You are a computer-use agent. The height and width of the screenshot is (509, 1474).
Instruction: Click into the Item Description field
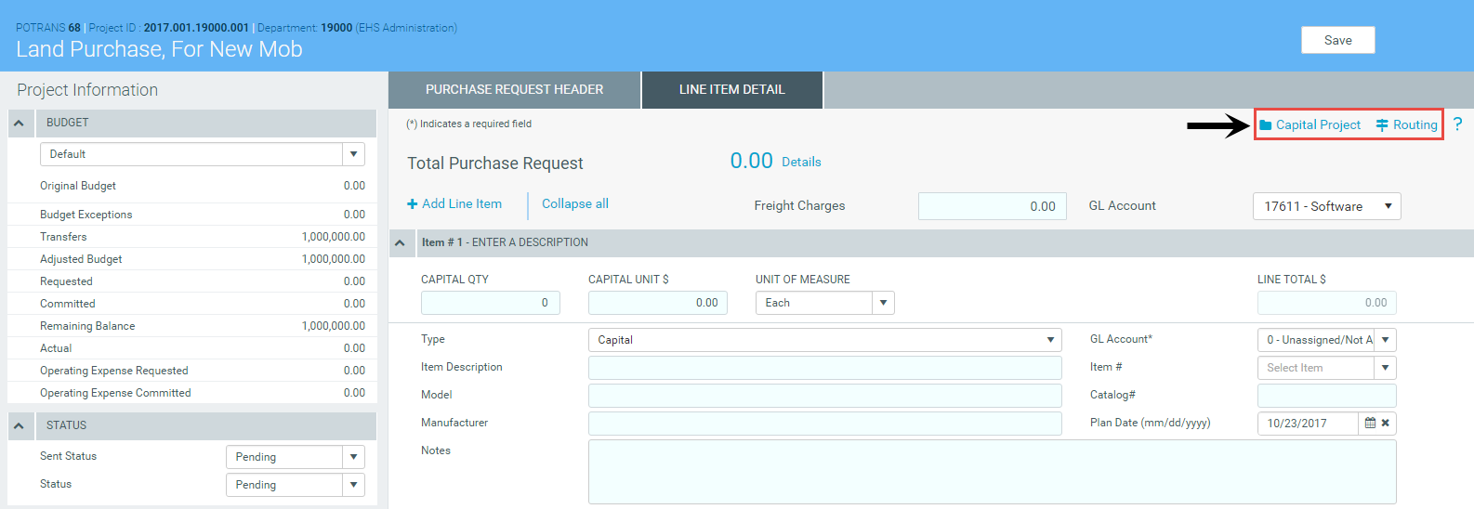(x=824, y=368)
